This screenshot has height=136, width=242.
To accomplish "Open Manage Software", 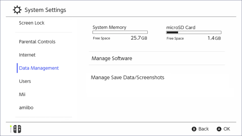I will coord(157,58).
